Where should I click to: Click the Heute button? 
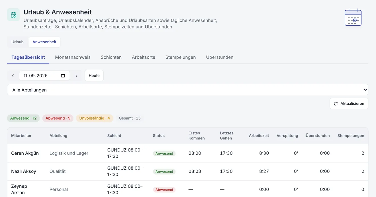pyautogui.click(x=94, y=76)
